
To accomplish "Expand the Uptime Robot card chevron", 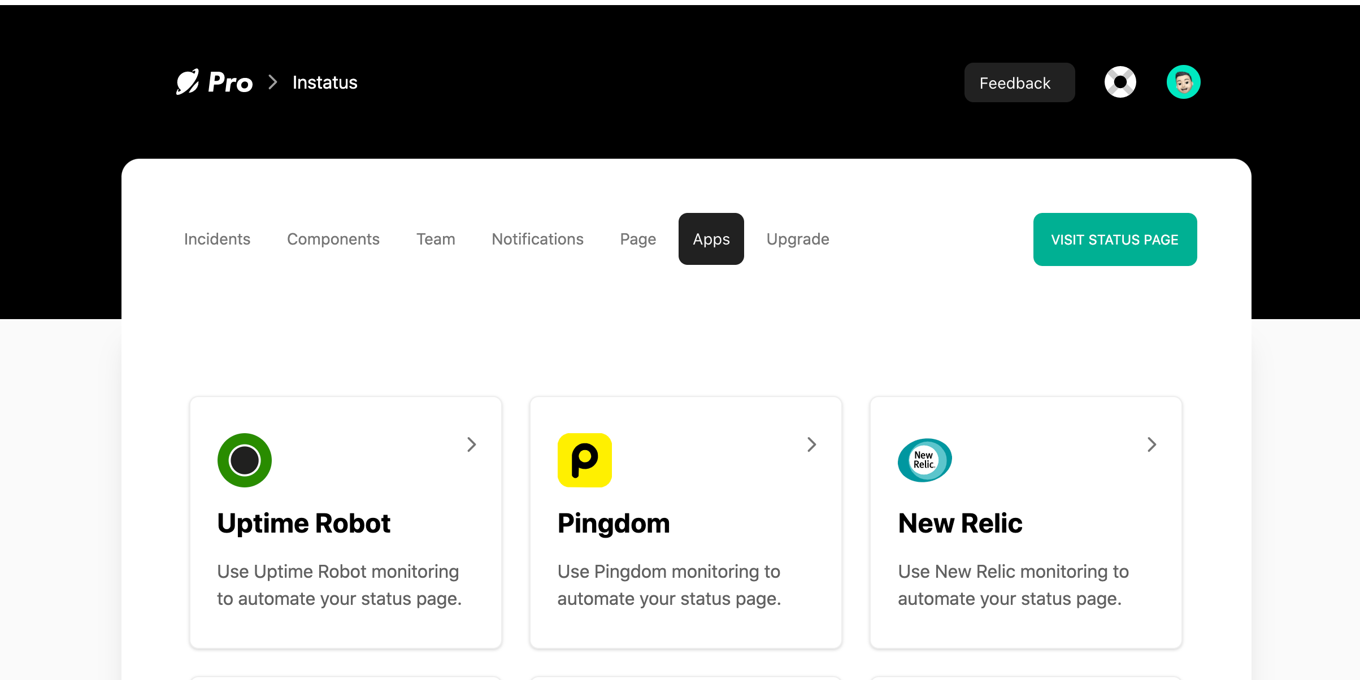I will tap(471, 444).
